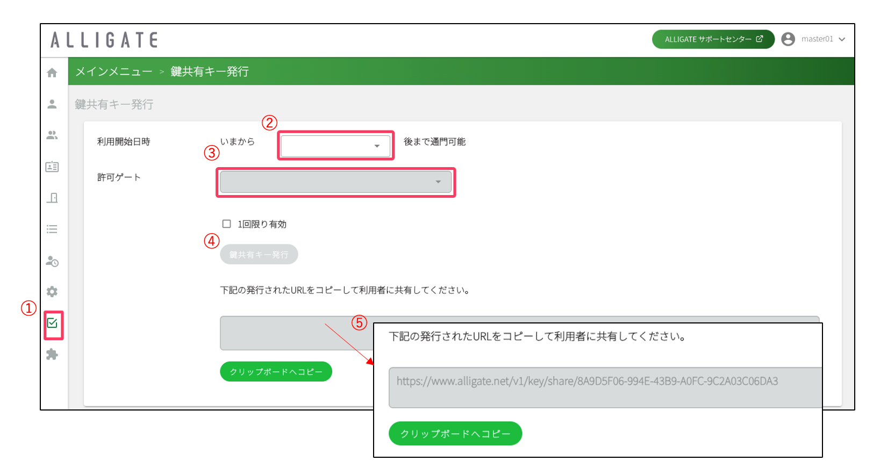Screen dimensions: 873x475
Task: Open the list icon in sidebar
Action: point(52,229)
